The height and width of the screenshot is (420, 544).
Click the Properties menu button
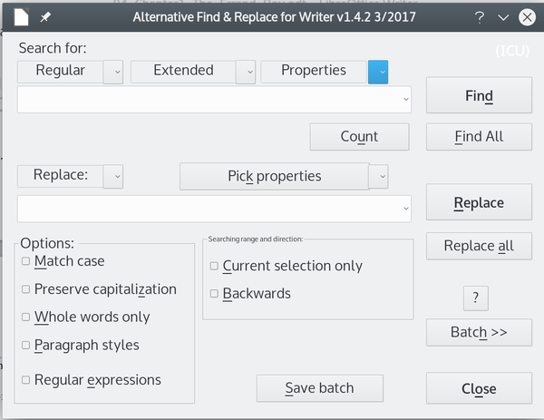click(x=314, y=72)
